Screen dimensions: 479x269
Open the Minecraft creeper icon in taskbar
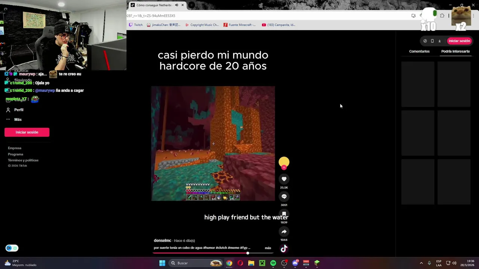click(x=262, y=263)
